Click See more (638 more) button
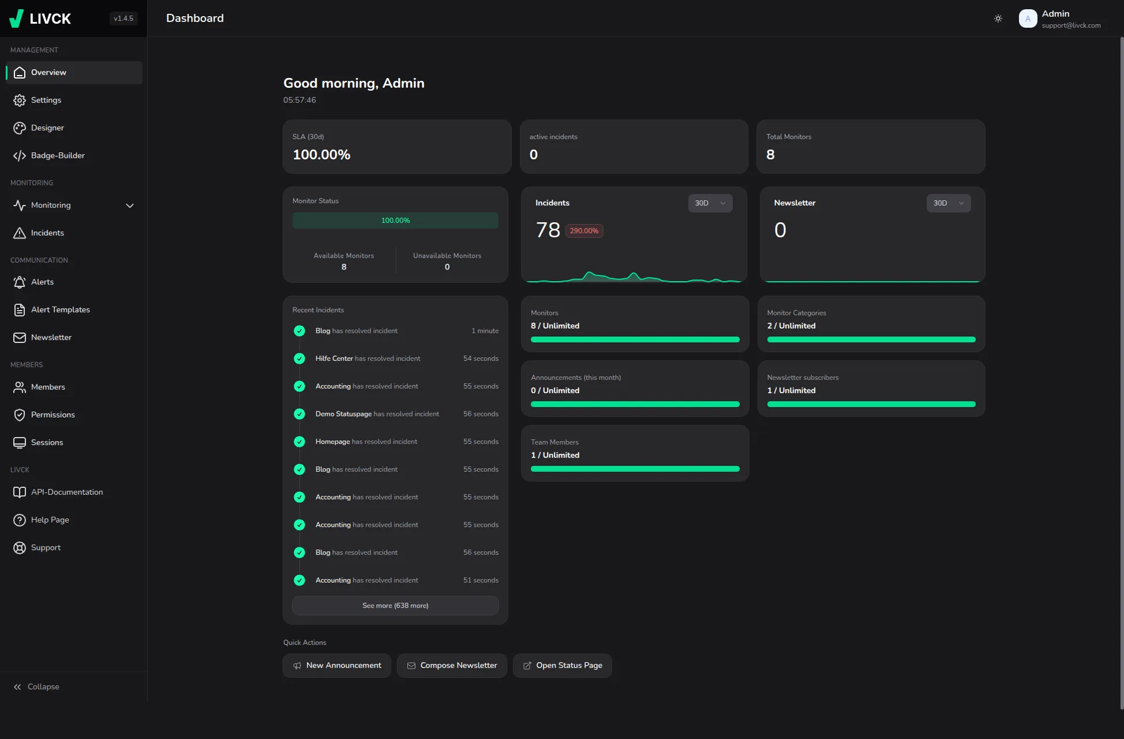The height and width of the screenshot is (739, 1124). [395, 606]
